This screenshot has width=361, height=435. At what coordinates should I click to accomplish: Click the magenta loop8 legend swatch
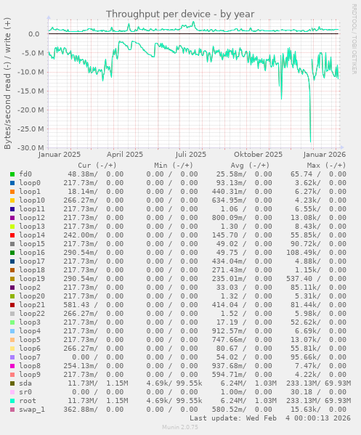click(12, 366)
